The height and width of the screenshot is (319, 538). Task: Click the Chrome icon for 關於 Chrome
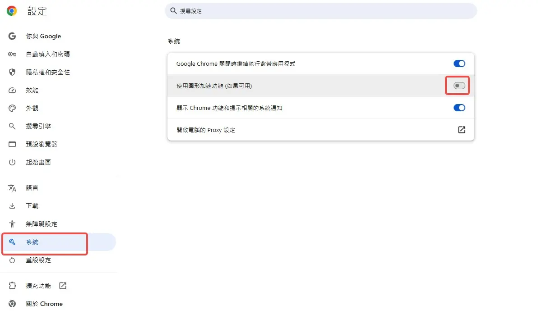pos(12,304)
